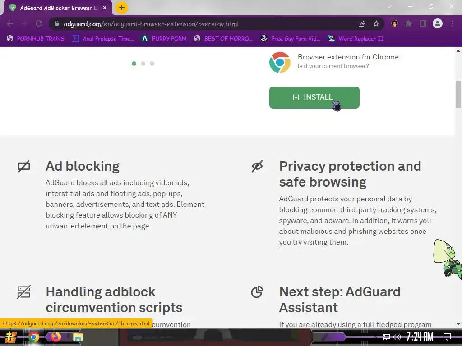Select the third carousel dot

152,64
